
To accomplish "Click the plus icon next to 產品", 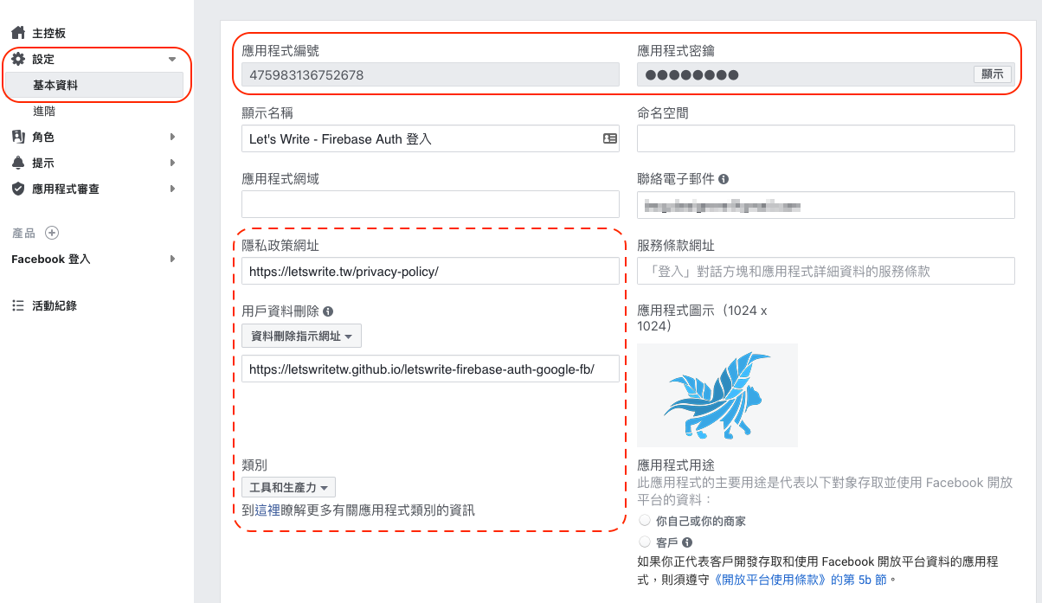I will (52, 233).
